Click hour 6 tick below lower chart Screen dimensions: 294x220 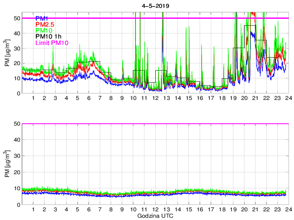tap(88, 209)
